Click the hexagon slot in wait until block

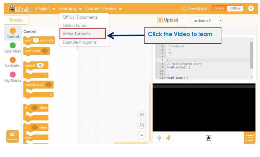pos(45,51)
